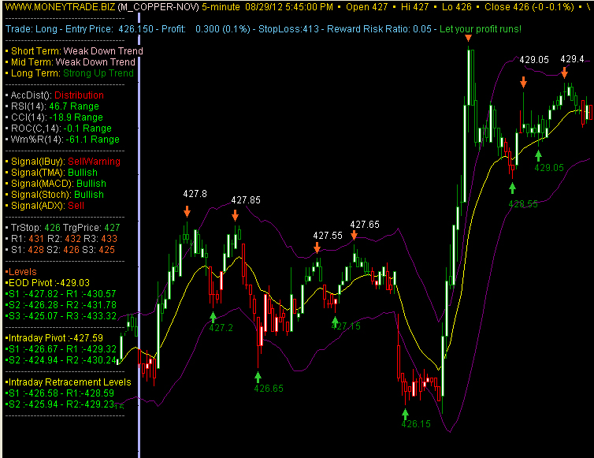The image size is (594, 458).
Task: Click 'S2 :-425.94 - R2:-429.23' line
Action: [60, 404]
